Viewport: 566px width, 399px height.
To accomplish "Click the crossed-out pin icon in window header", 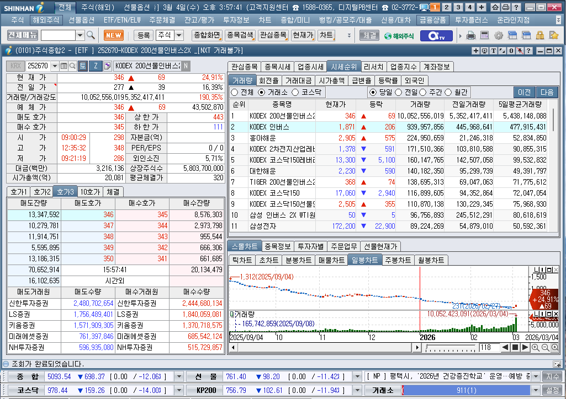I will [x=520, y=51].
